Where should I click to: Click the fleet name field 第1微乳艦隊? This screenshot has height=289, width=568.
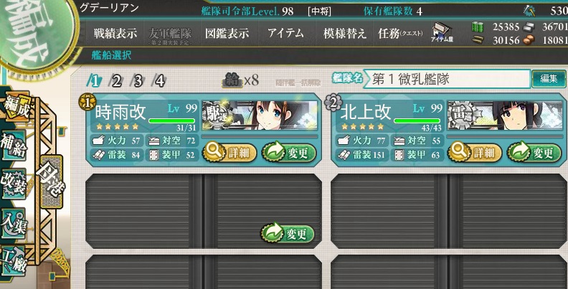tap(446, 79)
